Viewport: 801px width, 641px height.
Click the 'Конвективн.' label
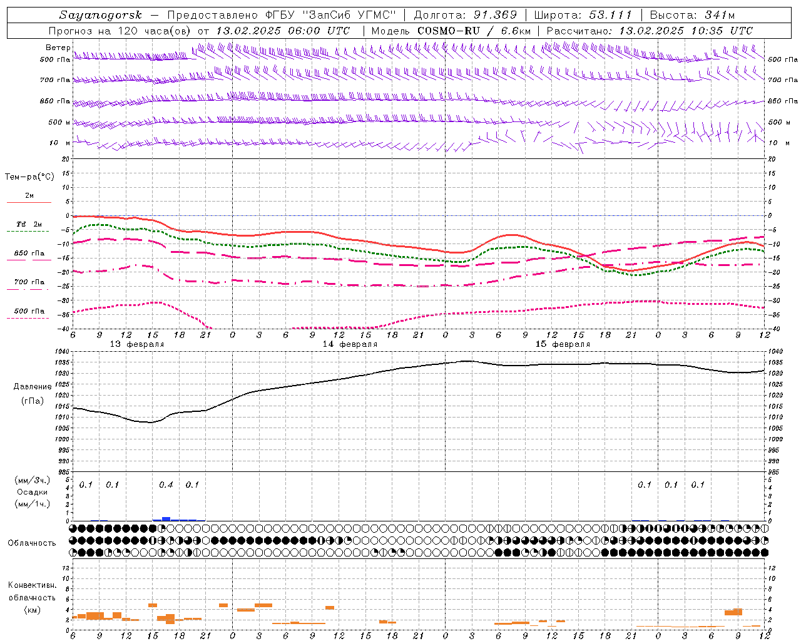[x=32, y=585]
